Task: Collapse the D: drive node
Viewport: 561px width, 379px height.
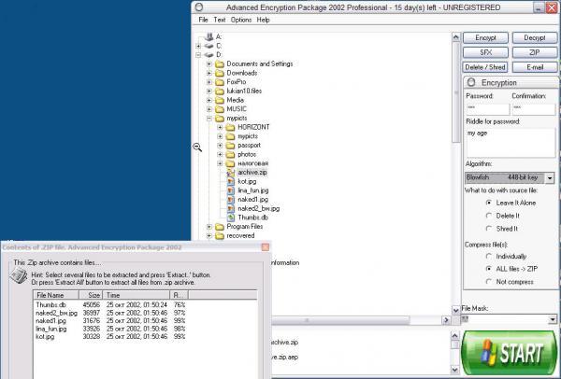Action: [x=198, y=55]
